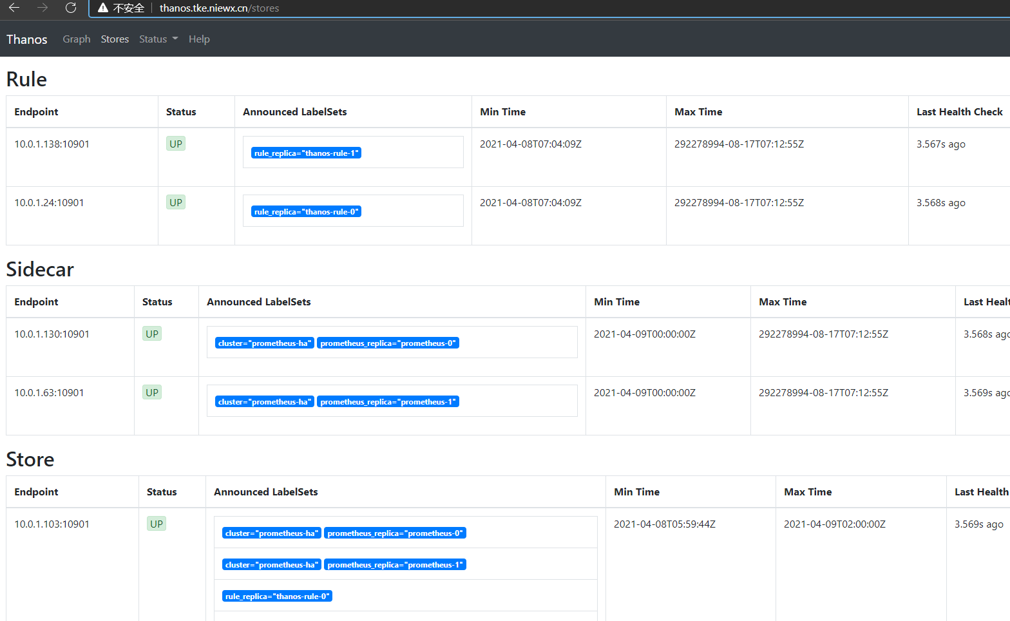
Task: Click Rule Min Time for 10.0.1.138
Action: point(531,144)
